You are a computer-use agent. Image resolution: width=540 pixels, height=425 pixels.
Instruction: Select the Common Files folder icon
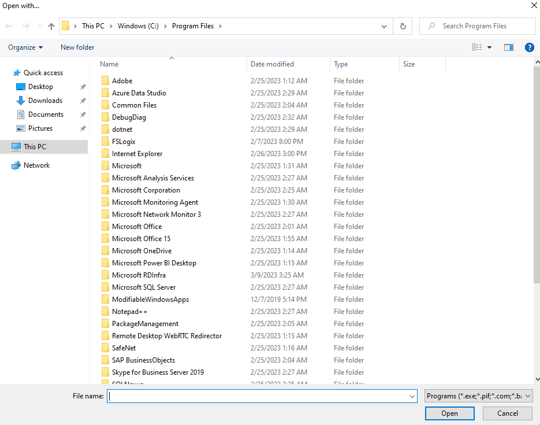coord(105,105)
